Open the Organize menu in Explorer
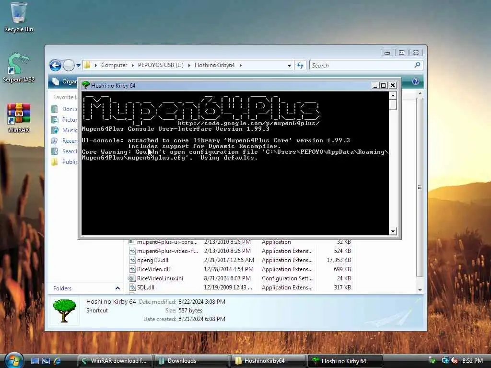 click(x=65, y=81)
